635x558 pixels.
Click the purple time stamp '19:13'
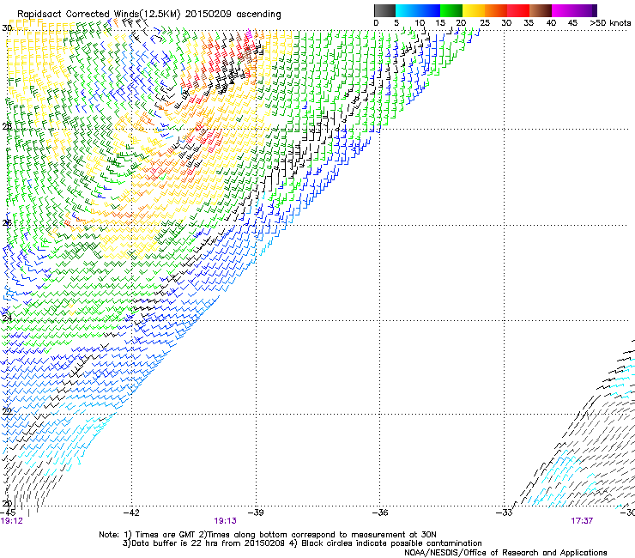click(225, 521)
